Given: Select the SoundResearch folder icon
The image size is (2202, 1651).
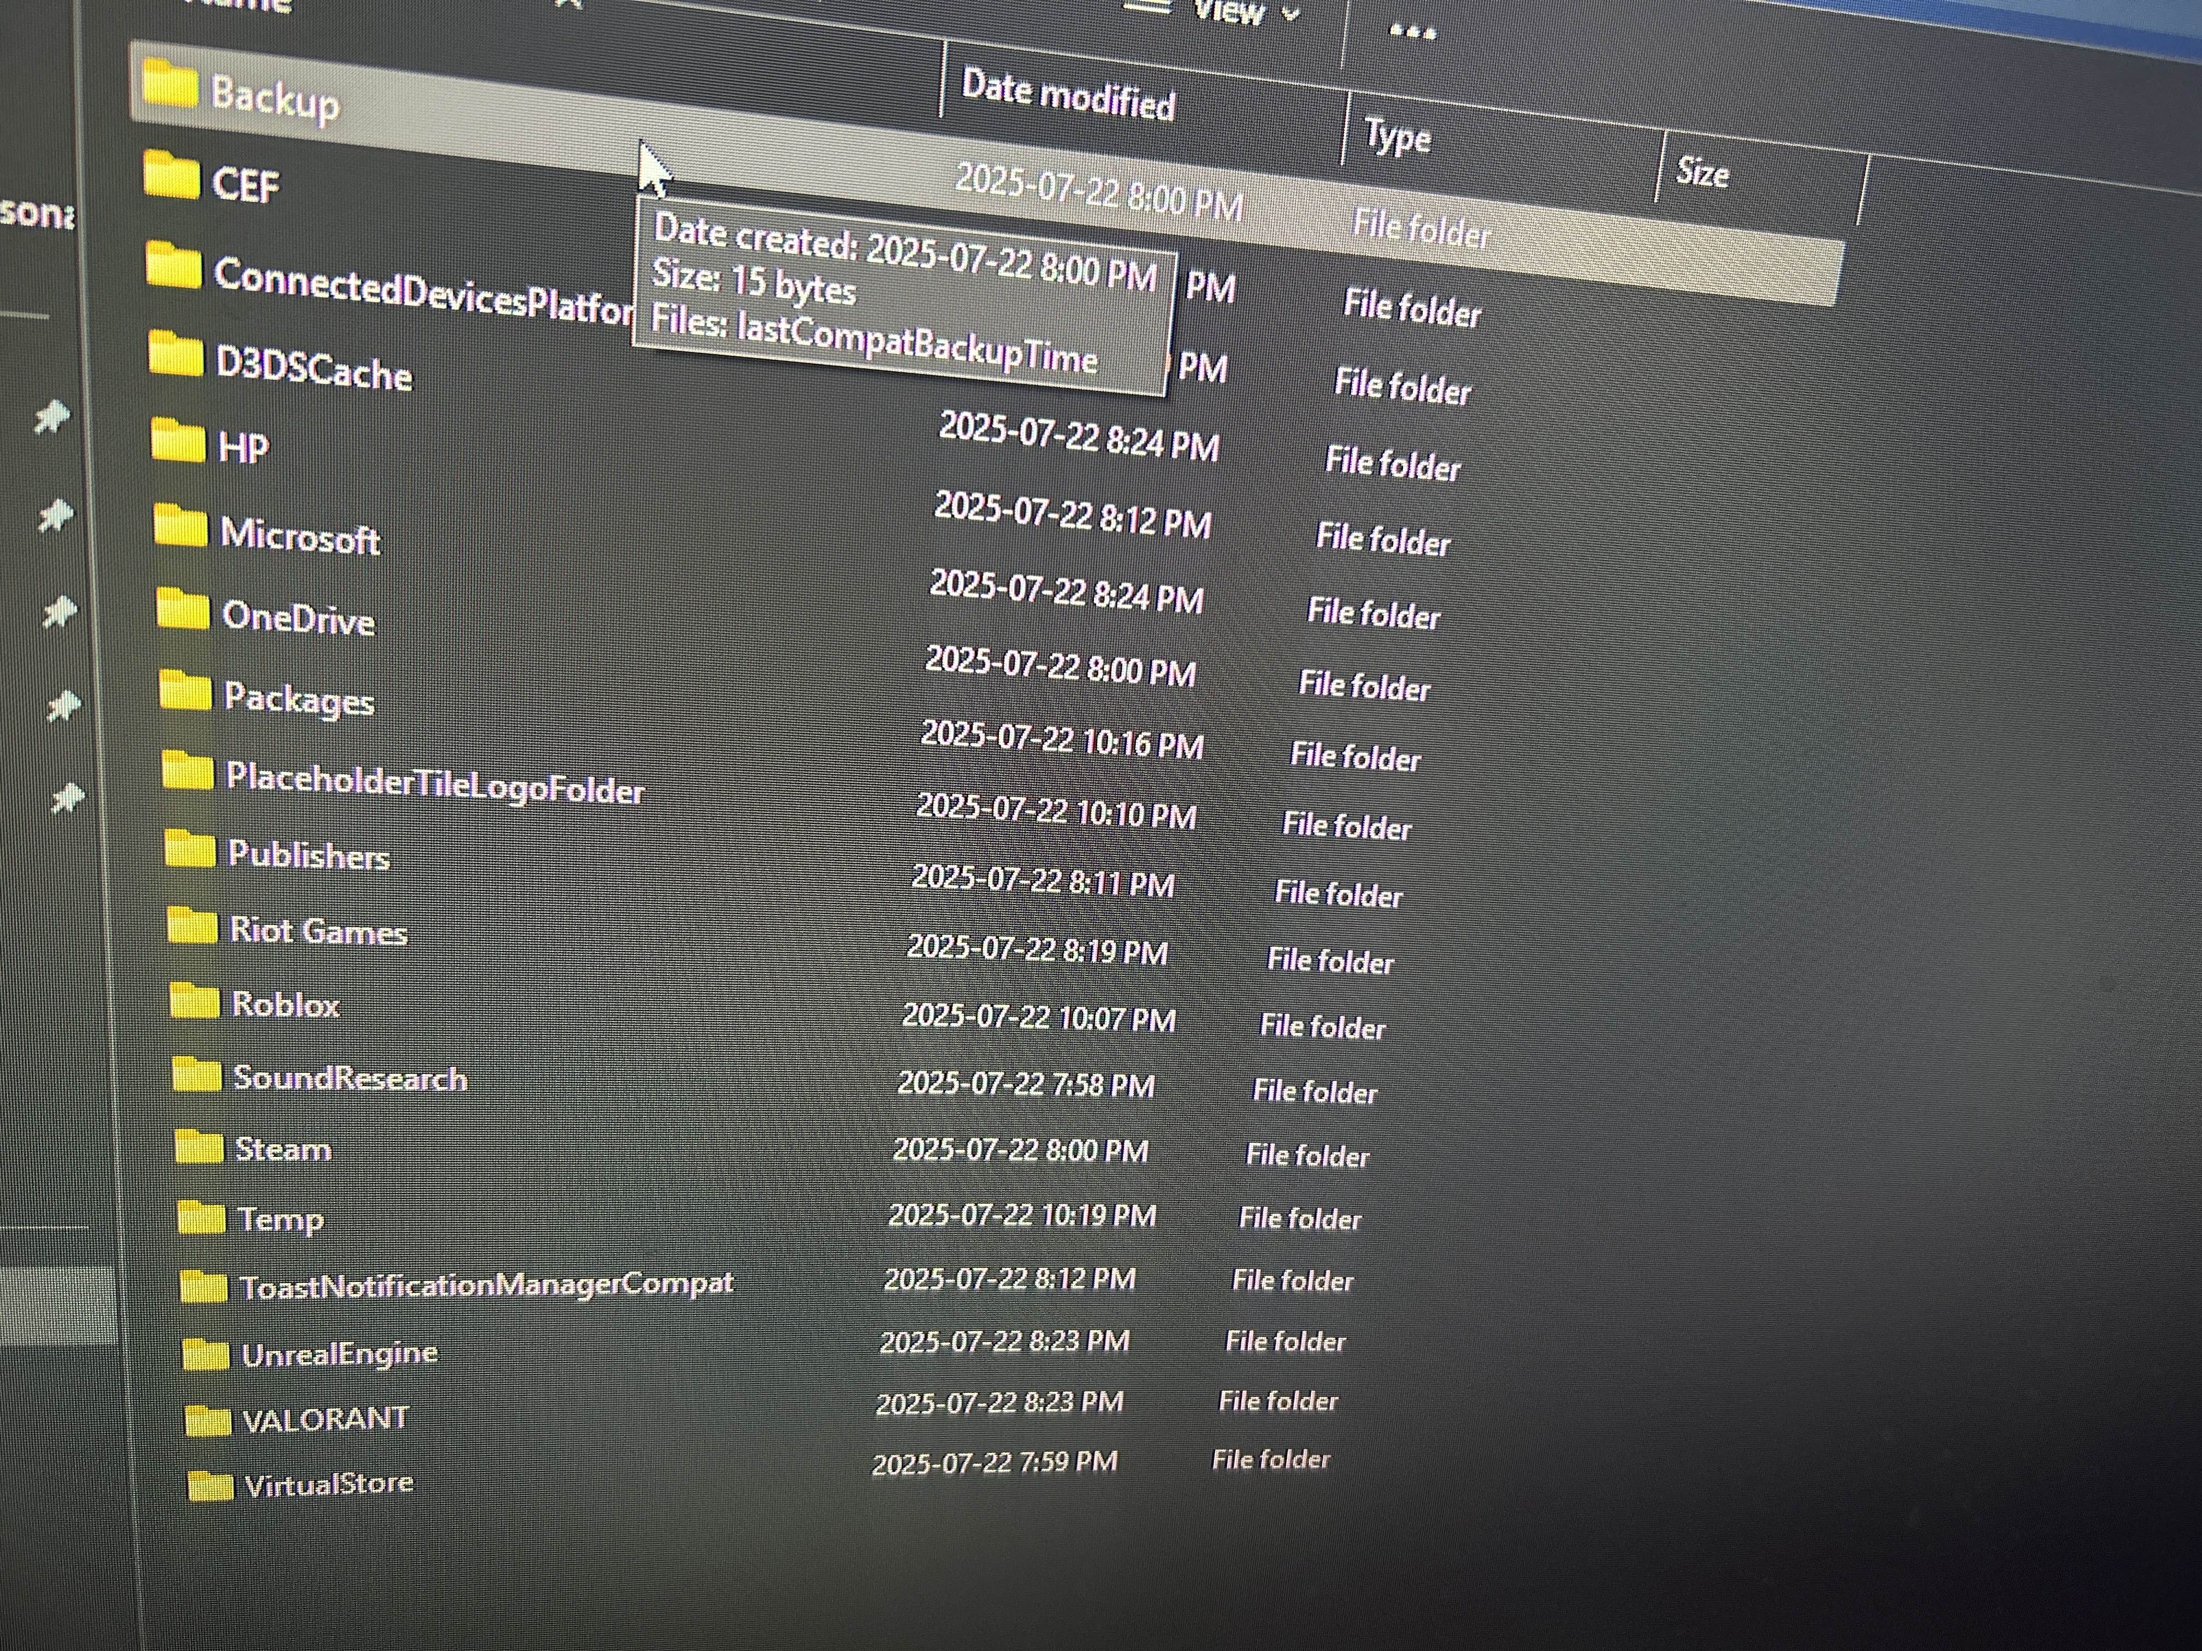Looking at the screenshot, I should pos(197,1074).
